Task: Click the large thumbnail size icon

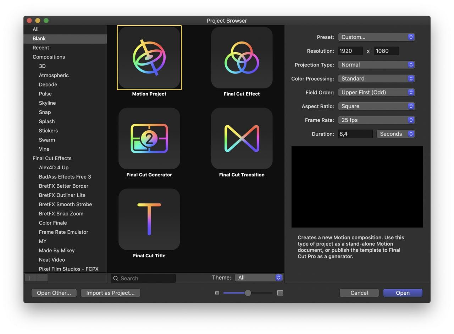Action: coord(280,293)
